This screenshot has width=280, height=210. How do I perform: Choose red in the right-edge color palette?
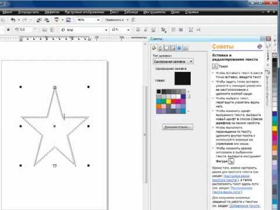[x=275, y=133]
